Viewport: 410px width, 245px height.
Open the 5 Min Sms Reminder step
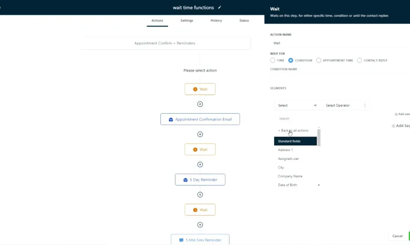tap(200, 239)
